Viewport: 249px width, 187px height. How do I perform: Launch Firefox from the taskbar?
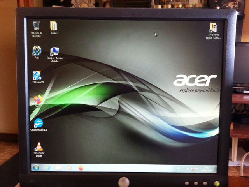point(81,168)
